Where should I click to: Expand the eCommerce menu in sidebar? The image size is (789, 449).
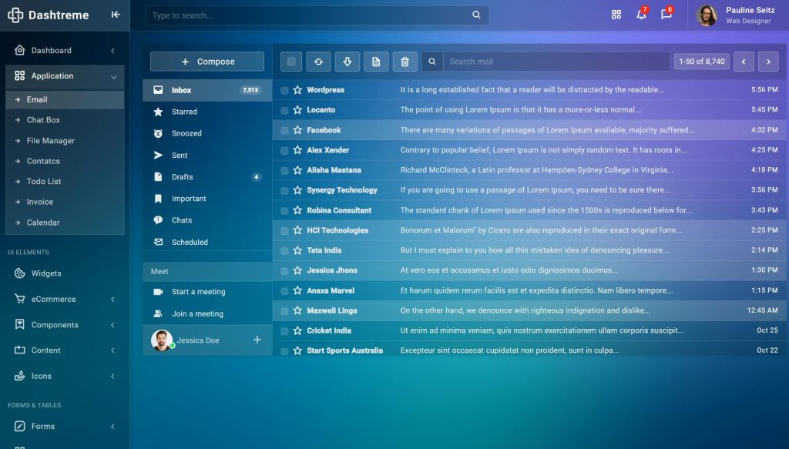coord(54,299)
